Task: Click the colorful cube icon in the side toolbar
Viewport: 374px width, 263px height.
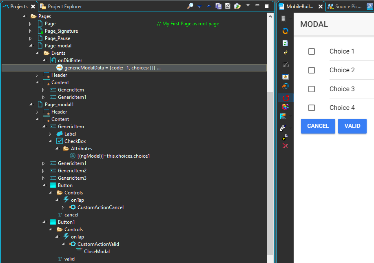Action: pyautogui.click(x=285, y=107)
